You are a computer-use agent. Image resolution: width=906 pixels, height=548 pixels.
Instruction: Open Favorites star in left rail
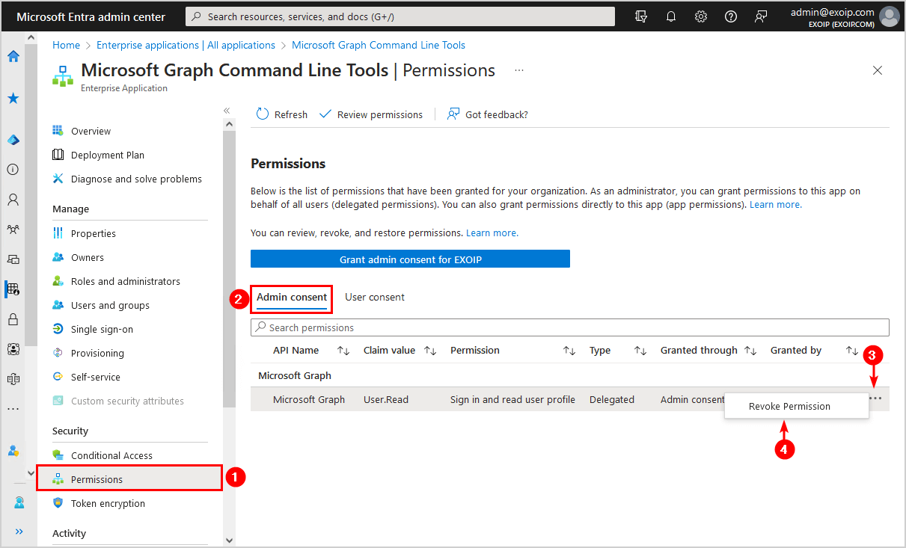point(13,98)
